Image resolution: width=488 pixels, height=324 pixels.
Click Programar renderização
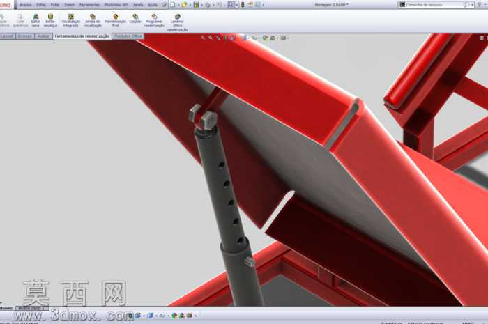[154, 20]
